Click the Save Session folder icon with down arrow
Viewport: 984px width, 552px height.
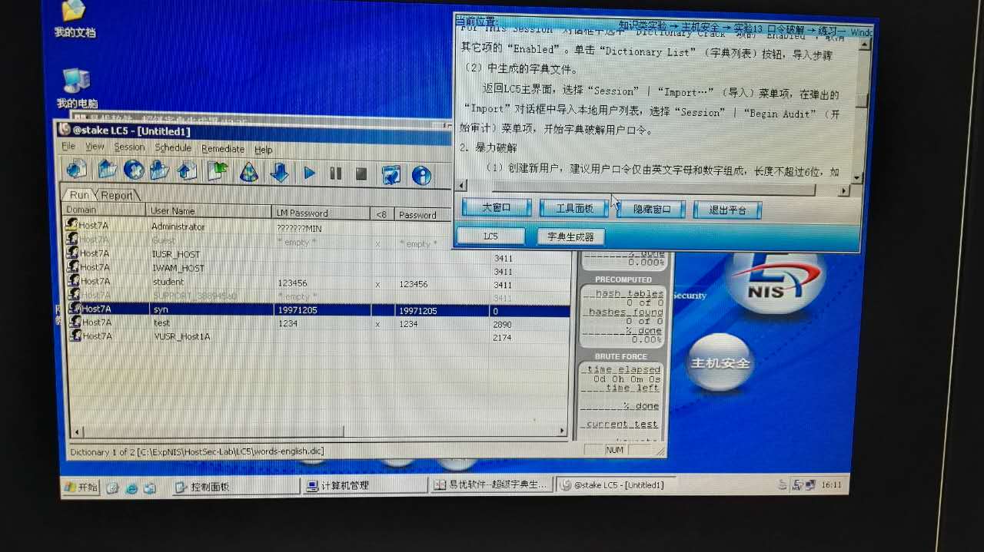(x=160, y=170)
